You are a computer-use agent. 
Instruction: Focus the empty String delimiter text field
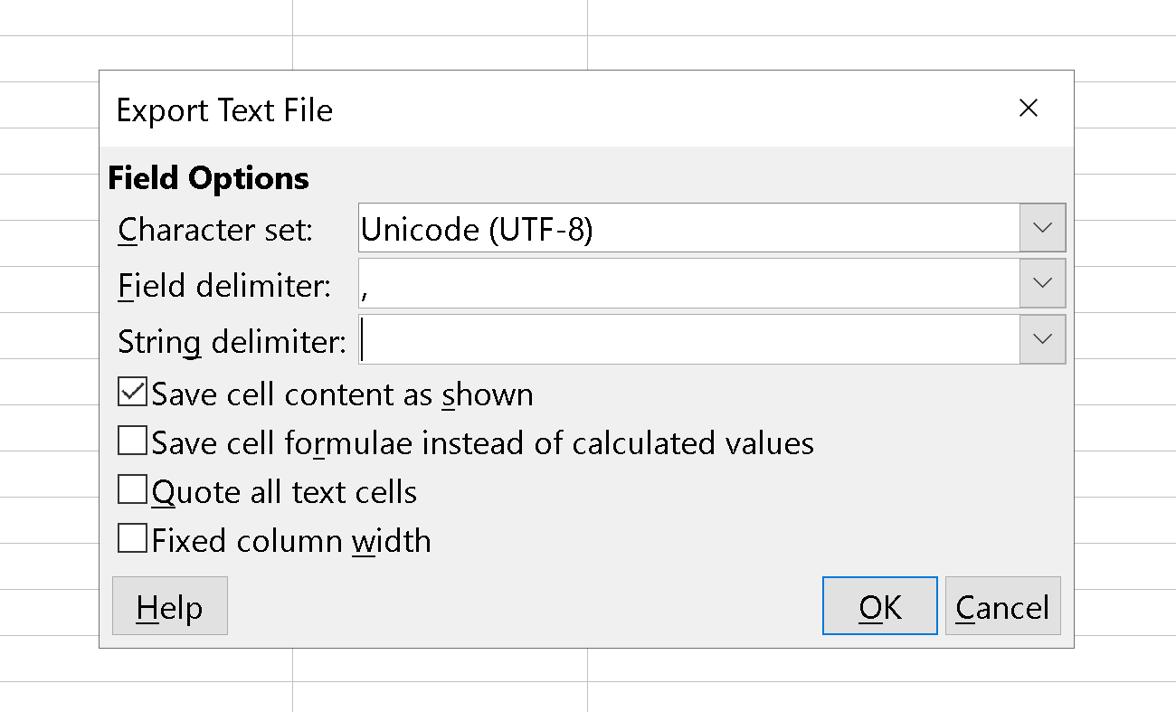pos(688,340)
